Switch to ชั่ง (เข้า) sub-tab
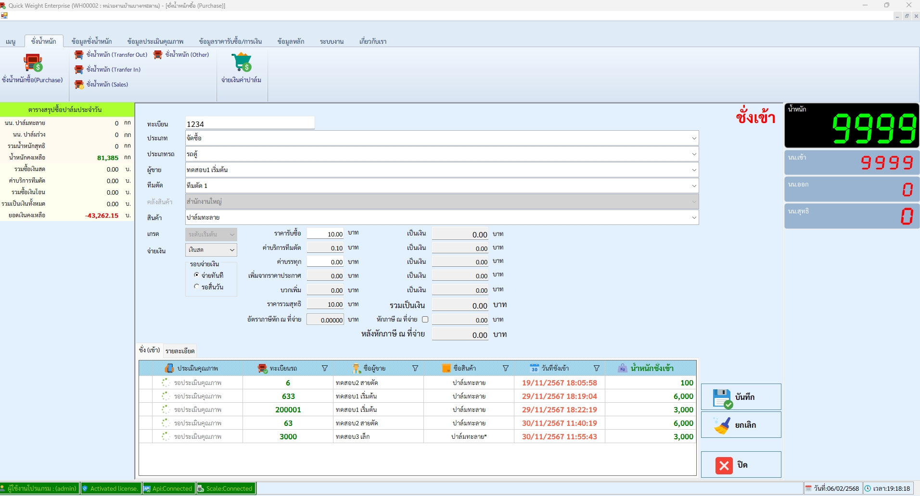This screenshot has width=920, height=496. 149,350
